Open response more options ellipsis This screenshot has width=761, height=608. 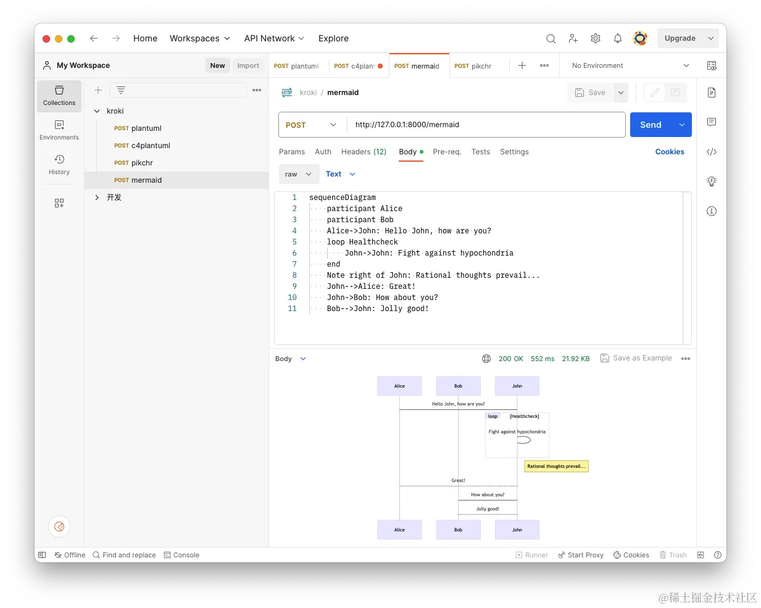pos(686,359)
